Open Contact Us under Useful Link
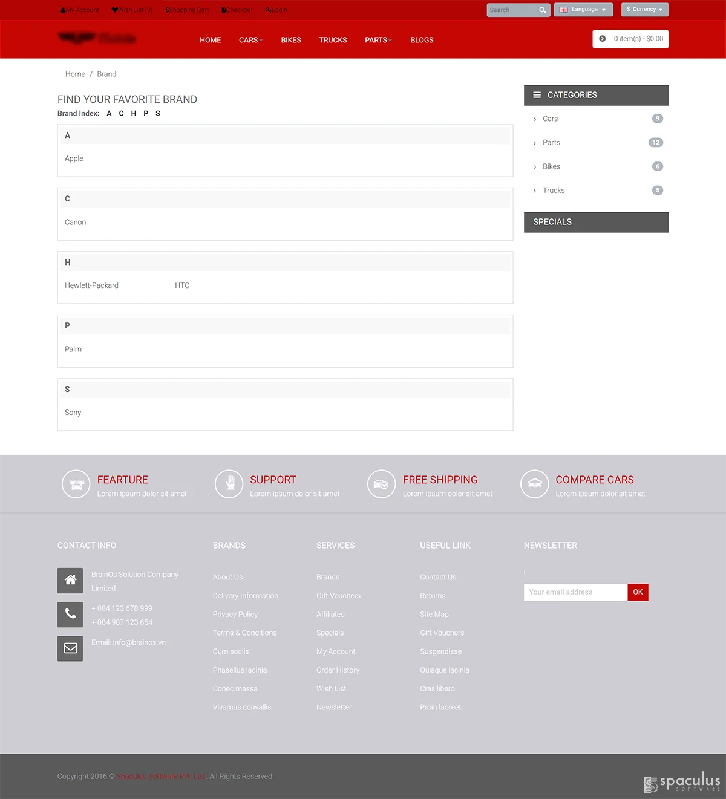The image size is (726, 799). click(x=438, y=577)
